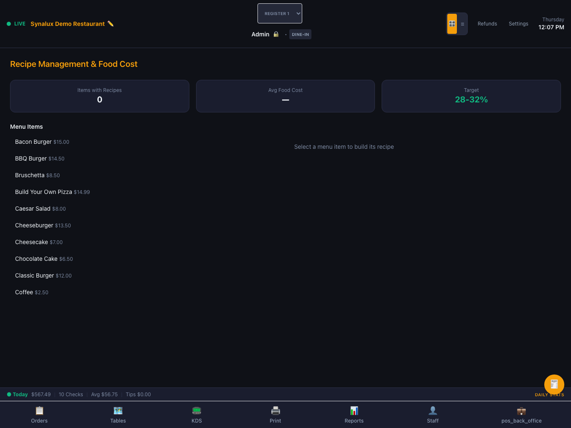Select Bacon Burger from menu items

pos(42,142)
